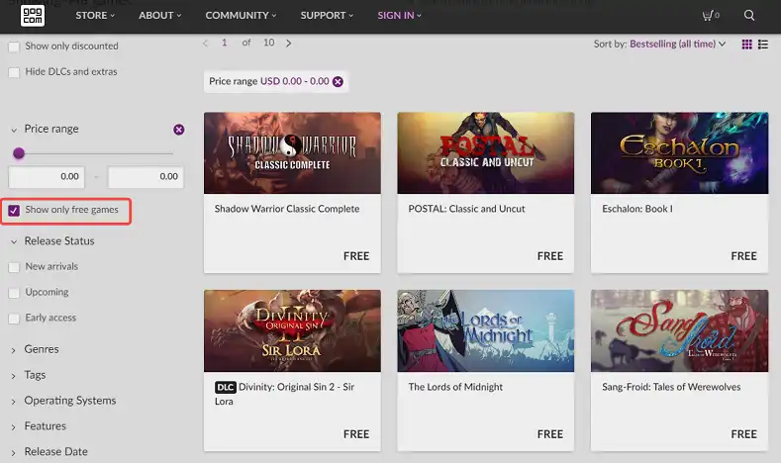This screenshot has height=463, width=781.
Task: Open The Lords of Midnight title
Action: click(455, 387)
